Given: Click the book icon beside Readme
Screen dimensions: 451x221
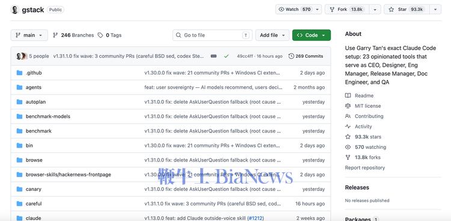Looking at the screenshot, I should click(x=348, y=96).
